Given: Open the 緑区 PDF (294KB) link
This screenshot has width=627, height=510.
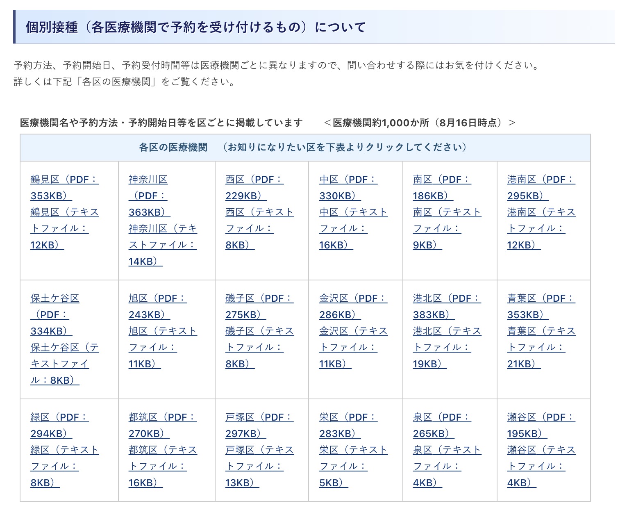Looking at the screenshot, I should pos(59,426).
